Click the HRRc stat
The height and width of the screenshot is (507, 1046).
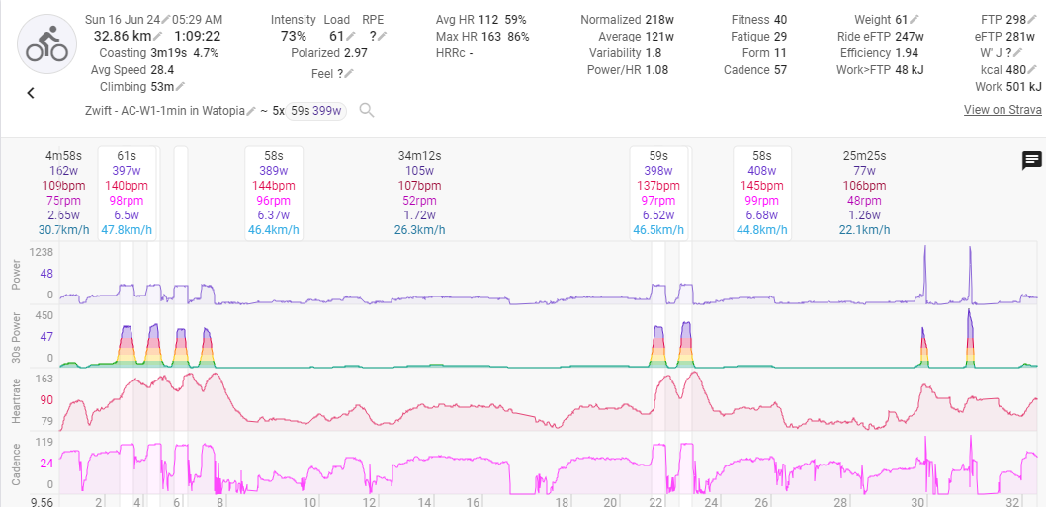(455, 52)
